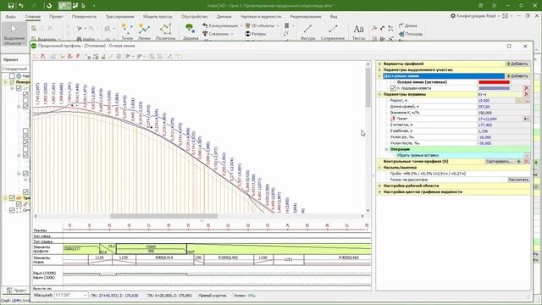The image size is (542, 305).
Task: Open the Убрать прямые вставки dropdown
Action: point(527,156)
